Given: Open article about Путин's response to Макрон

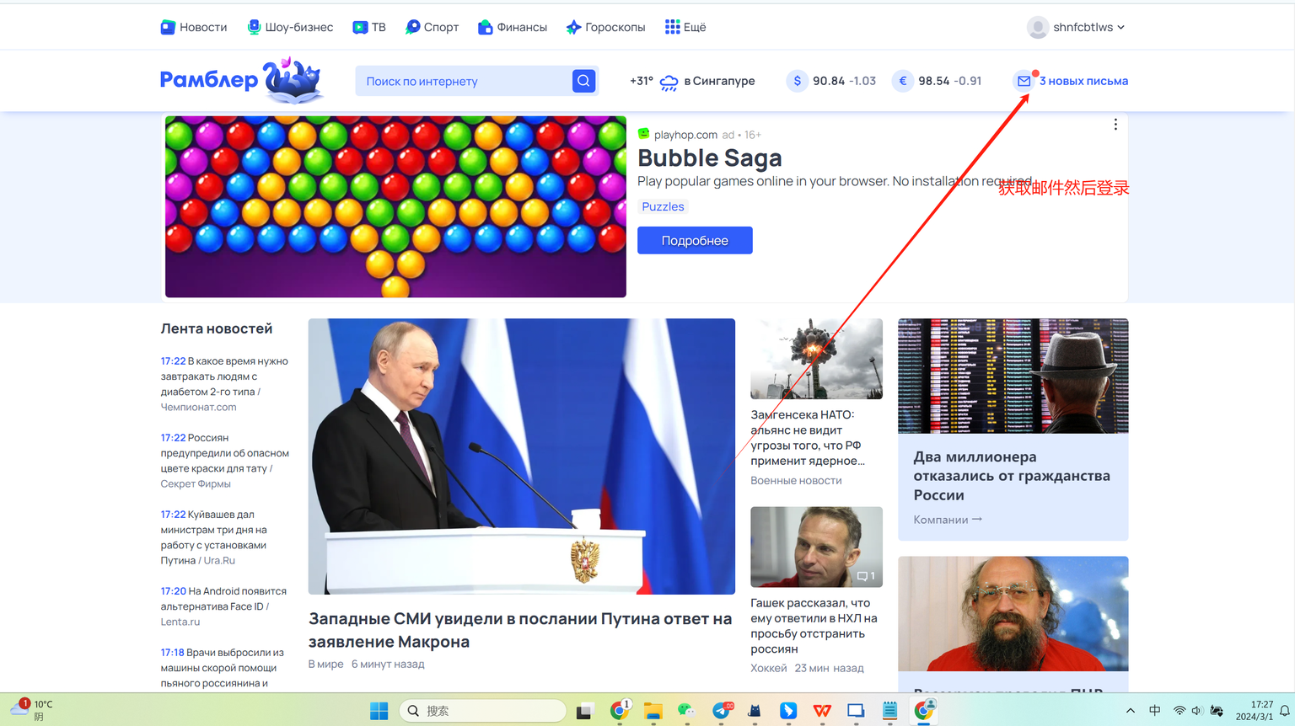Looking at the screenshot, I should coord(520,628).
